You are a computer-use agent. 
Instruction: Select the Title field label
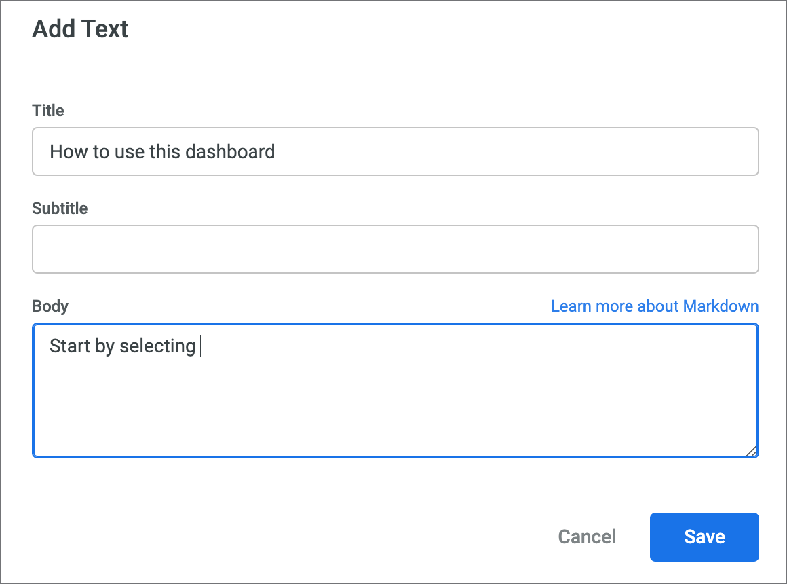pos(47,110)
